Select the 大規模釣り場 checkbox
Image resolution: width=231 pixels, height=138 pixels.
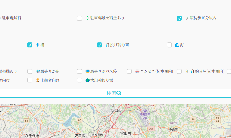79,80
